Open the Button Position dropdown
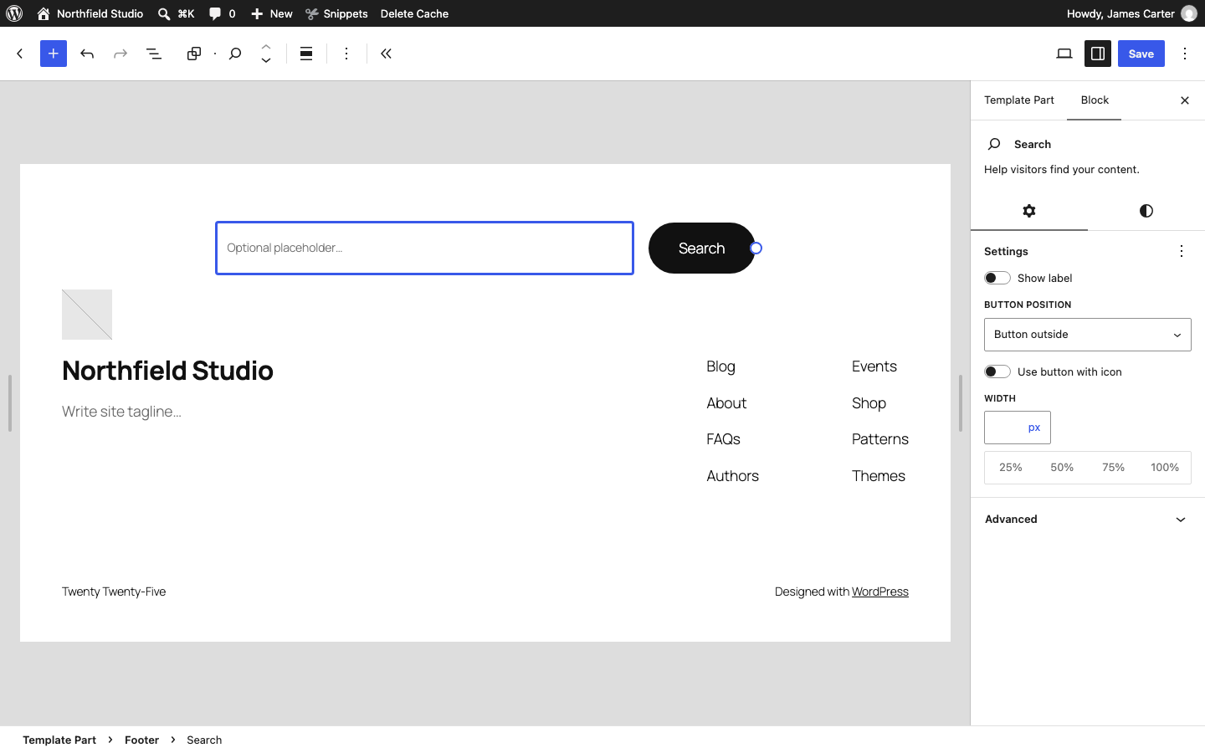This screenshot has height=753, width=1205. (x=1088, y=335)
